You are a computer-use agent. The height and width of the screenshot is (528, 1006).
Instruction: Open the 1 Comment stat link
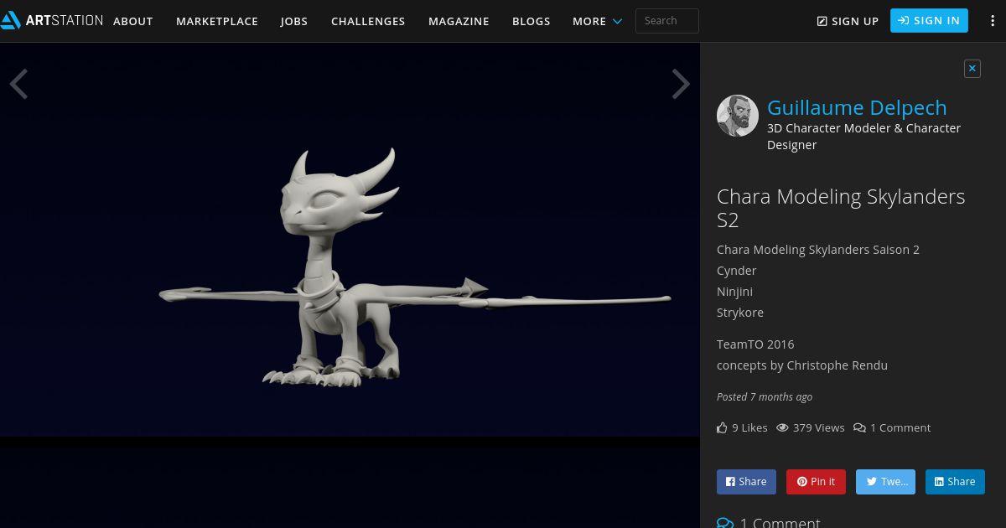(x=892, y=427)
